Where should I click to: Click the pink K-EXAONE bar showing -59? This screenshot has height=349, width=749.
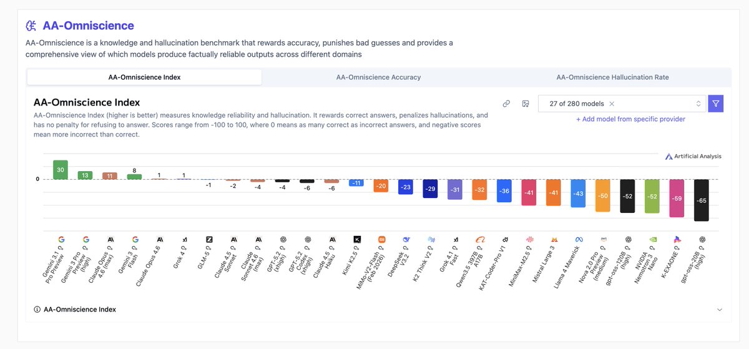pyautogui.click(x=677, y=199)
